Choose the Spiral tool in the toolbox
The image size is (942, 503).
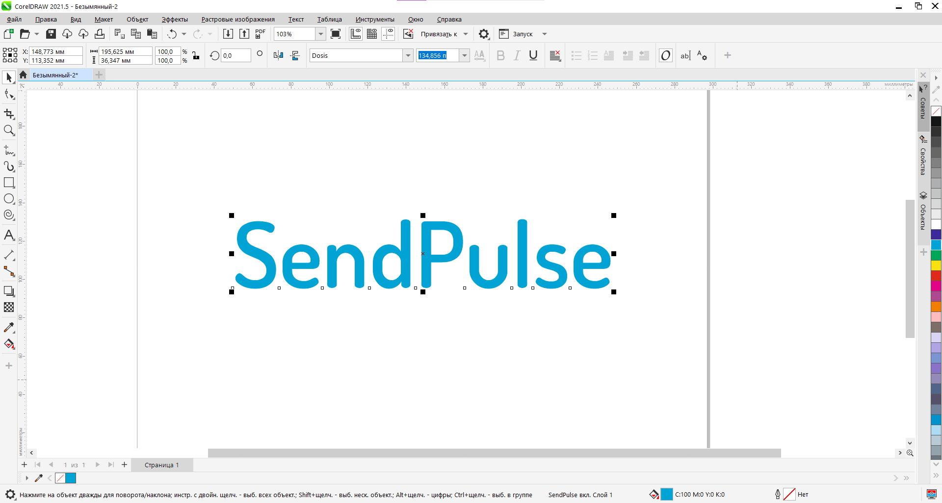pos(9,215)
